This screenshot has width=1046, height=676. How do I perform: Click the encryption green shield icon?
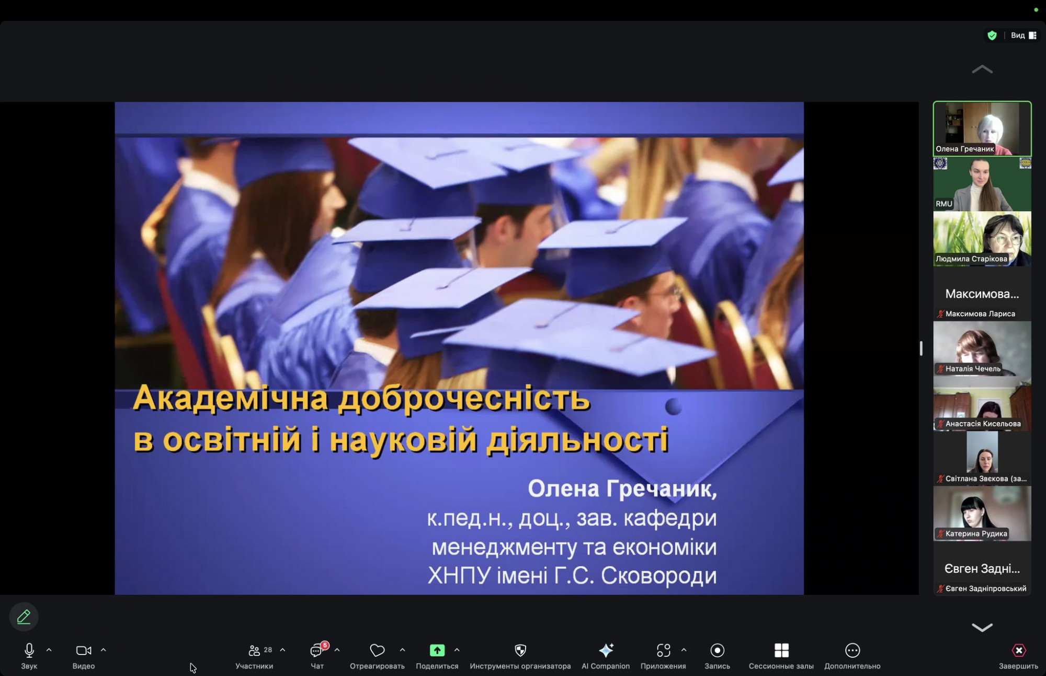click(992, 36)
